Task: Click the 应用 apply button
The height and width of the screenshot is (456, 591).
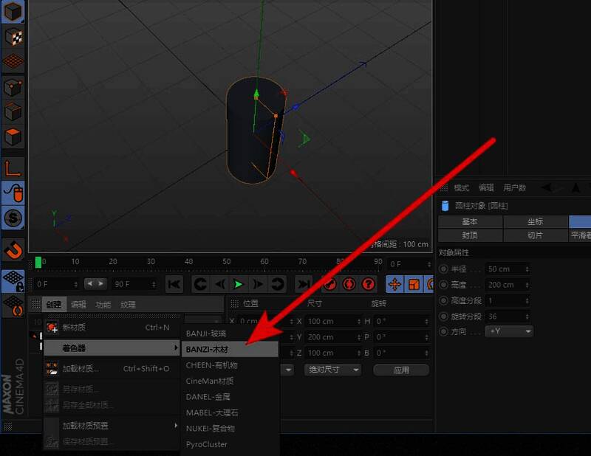Action: pos(401,370)
